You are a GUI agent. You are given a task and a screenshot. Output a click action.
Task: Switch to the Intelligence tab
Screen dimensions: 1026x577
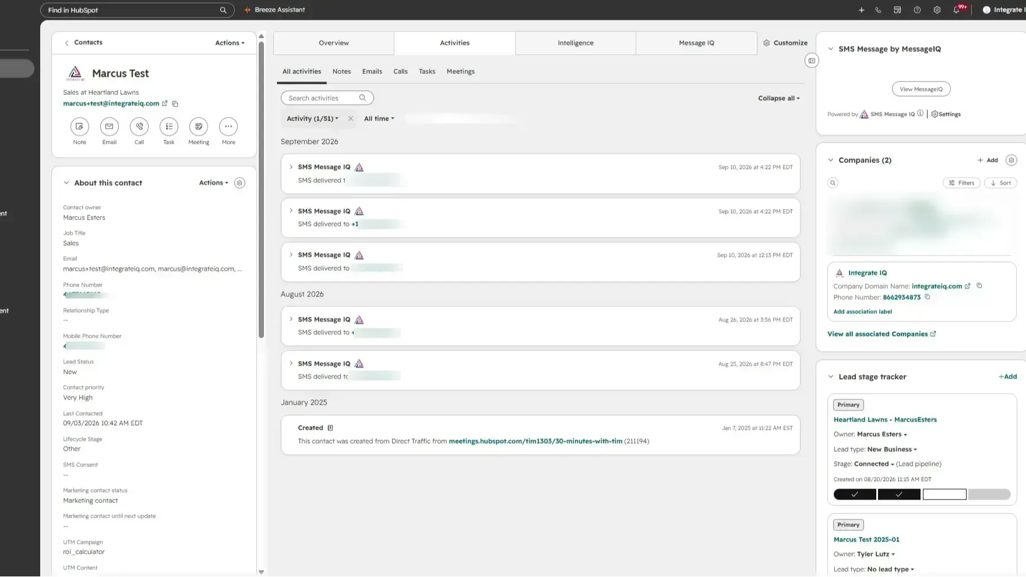click(x=576, y=43)
